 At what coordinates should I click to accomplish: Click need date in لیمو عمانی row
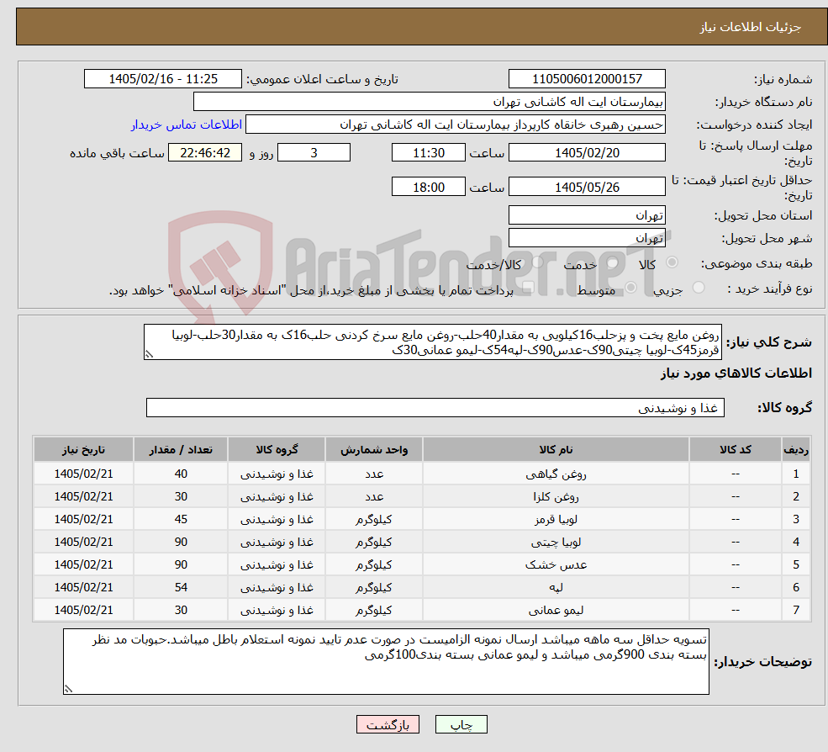[x=83, y=611]
